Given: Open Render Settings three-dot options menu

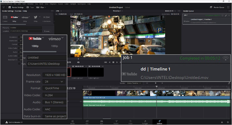Looking at the screenshot, I should tap(52, 11).
